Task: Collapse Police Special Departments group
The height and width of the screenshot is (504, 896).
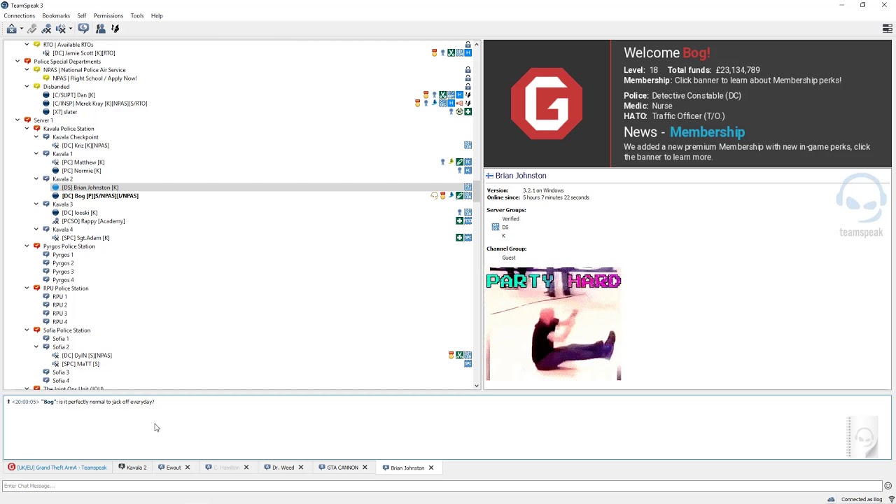Action: click(x=17, y=62)
